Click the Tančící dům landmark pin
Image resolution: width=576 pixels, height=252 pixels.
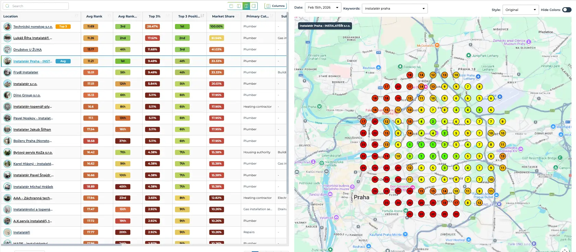pyautogui.click(x=330, y=194)
